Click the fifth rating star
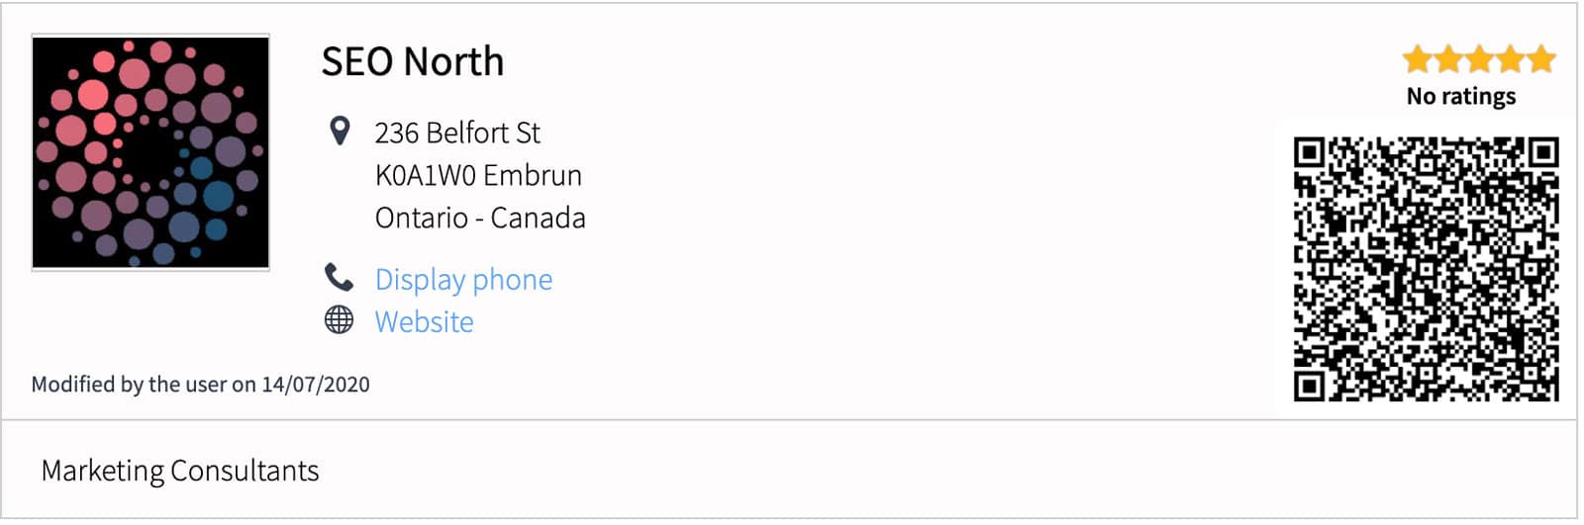Image resolution: width=1584 pixels, height=525 pixels. 1540,59
